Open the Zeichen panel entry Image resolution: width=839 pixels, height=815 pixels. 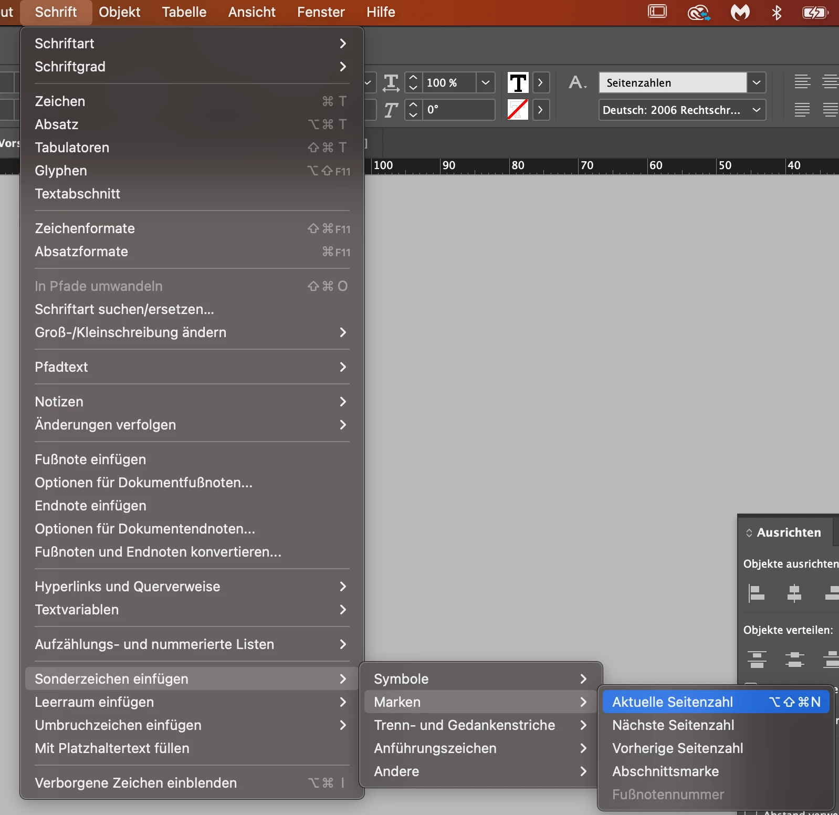coord(192,101)
